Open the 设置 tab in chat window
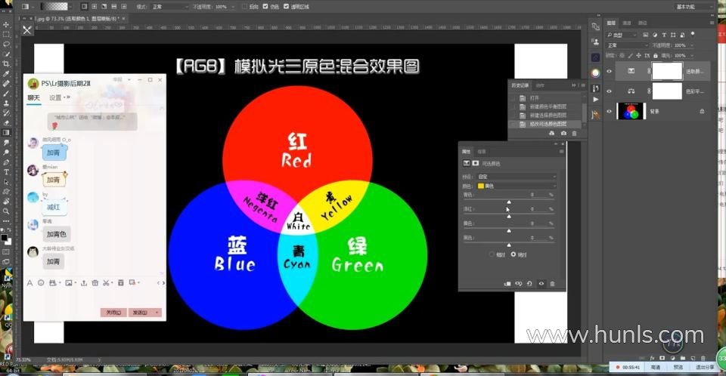The height and width of the screenshot is (376, 726). pos(55,97)
